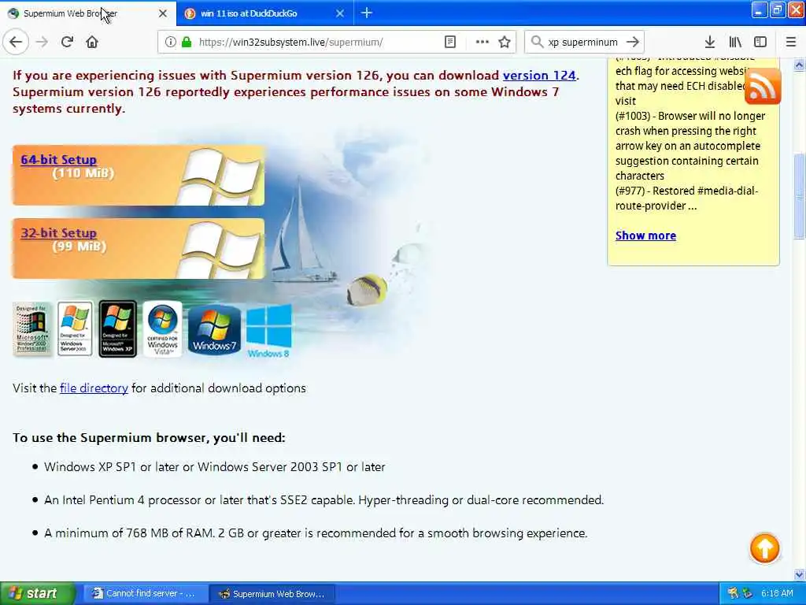Click the Windows 8 logo badge
This screenshot has height=605, width=806.
click(x=269, y=331)
